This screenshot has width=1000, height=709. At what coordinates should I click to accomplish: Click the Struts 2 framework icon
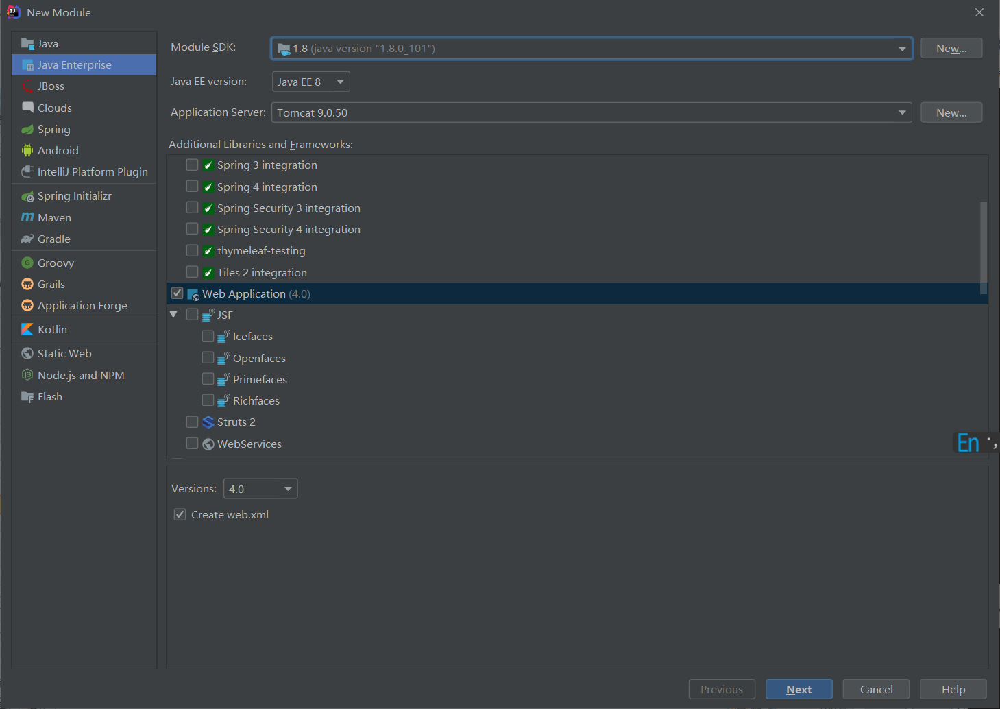pyautogui.click(x=208, y=422)
